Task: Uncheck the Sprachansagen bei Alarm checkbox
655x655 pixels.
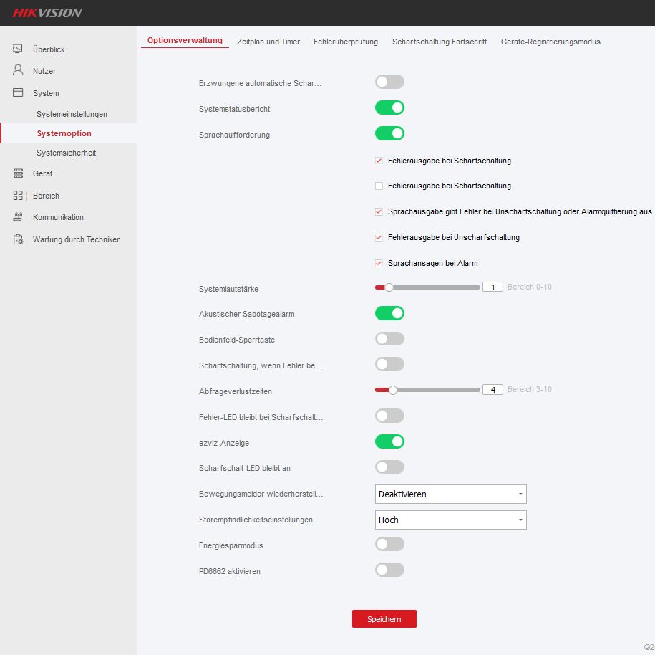Action: (x=379, y=263)
